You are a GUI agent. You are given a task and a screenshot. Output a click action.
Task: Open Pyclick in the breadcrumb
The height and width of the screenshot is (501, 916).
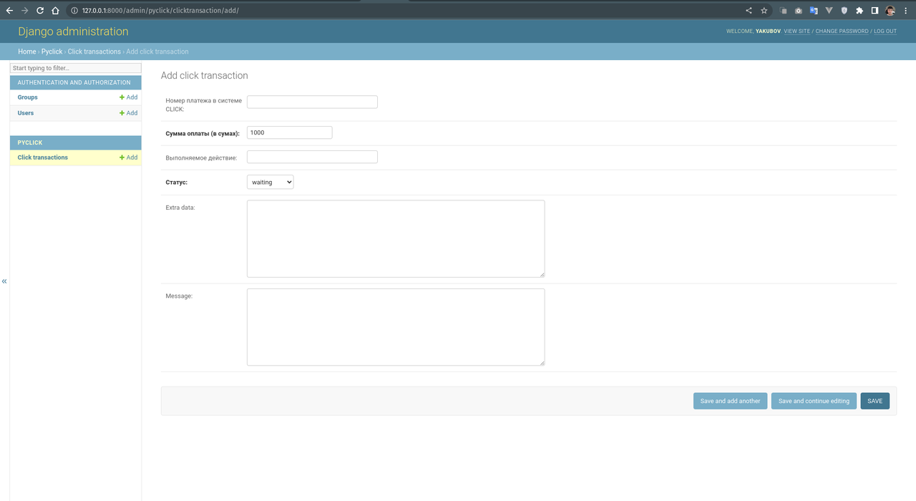point(52,52)
